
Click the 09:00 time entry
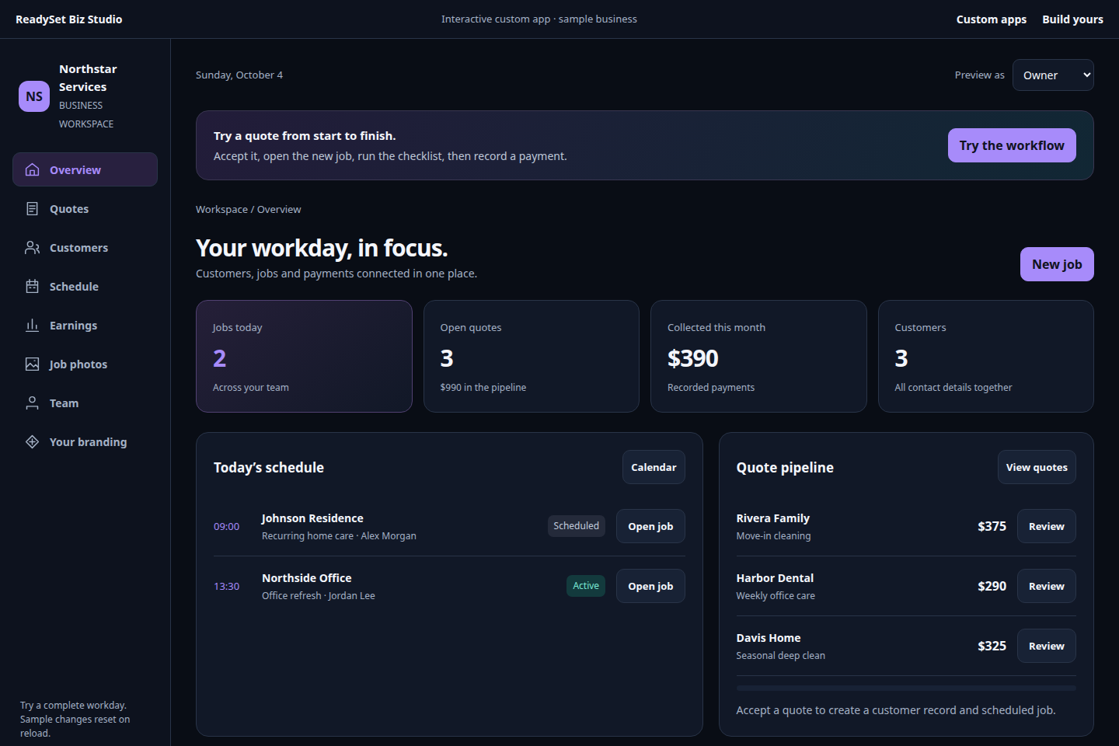tap(226, 526)
